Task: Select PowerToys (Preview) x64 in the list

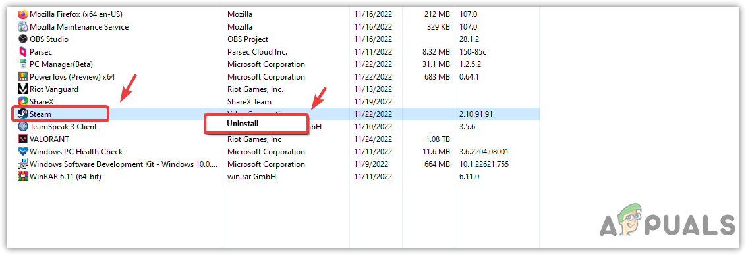Action: 72,76
